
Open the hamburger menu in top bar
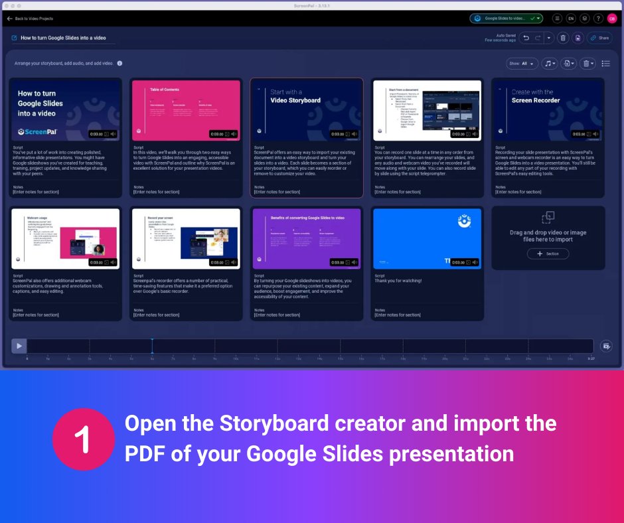coord(557,19)
